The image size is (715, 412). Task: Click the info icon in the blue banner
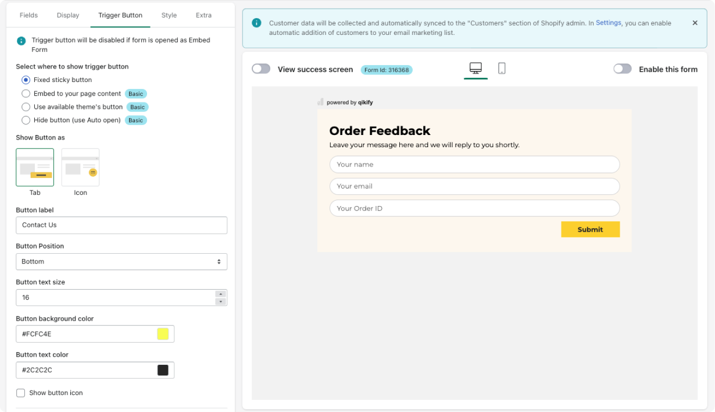coord(256,23)
